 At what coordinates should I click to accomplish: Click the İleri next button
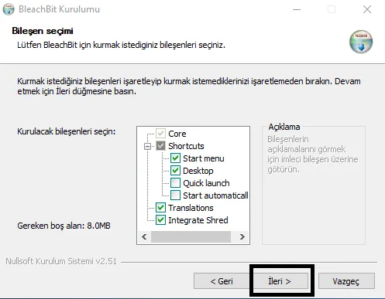coord(280,281)
